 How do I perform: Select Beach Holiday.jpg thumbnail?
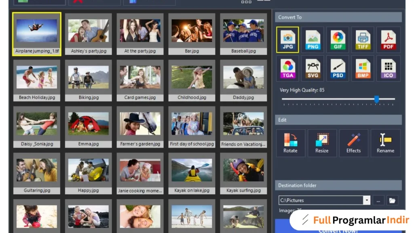[x=37, y=80]
